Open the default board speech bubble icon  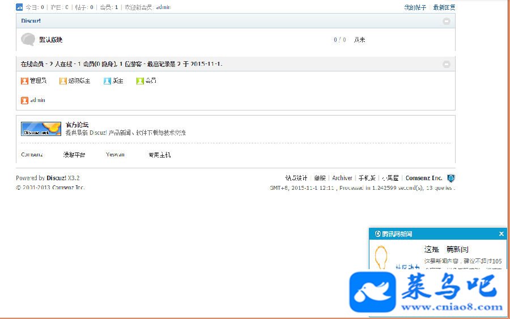pos(28,39)
